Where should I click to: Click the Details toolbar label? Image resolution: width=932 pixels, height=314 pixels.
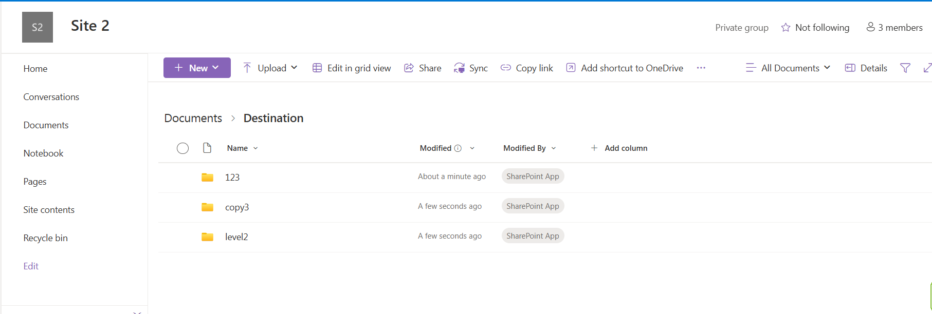pos(874,68)
